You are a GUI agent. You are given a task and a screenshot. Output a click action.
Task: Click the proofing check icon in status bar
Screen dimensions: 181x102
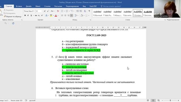click(26, 101)
